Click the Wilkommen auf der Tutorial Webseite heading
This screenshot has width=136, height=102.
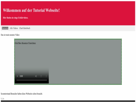(31, 10)
